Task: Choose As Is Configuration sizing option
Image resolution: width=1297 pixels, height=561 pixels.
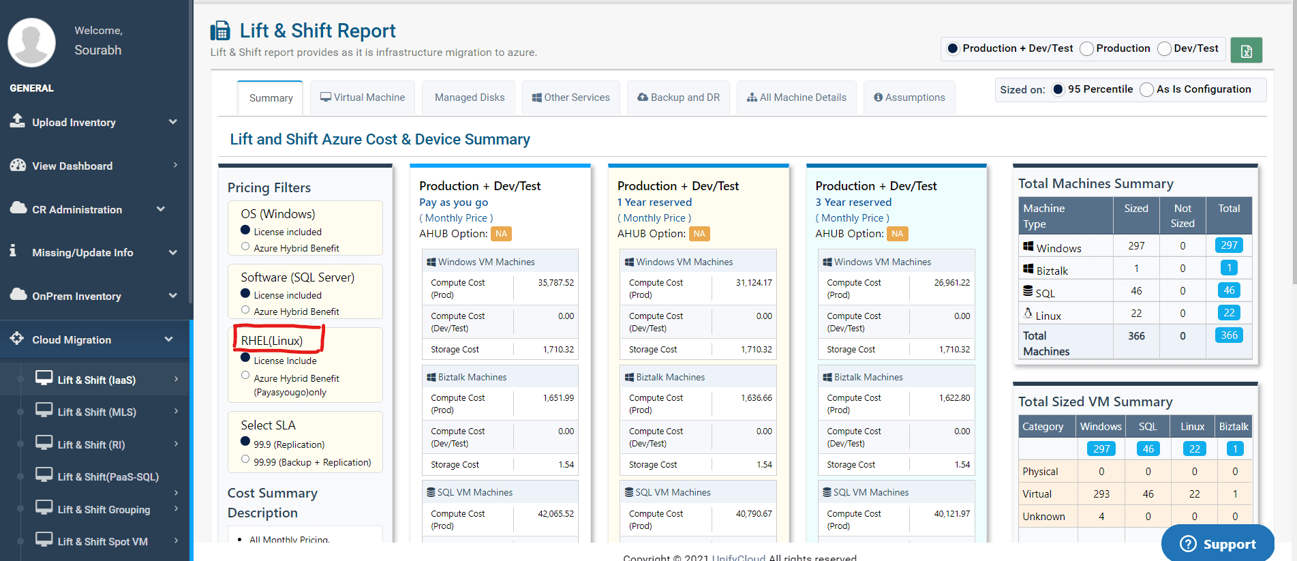Action: point(1147,89)
